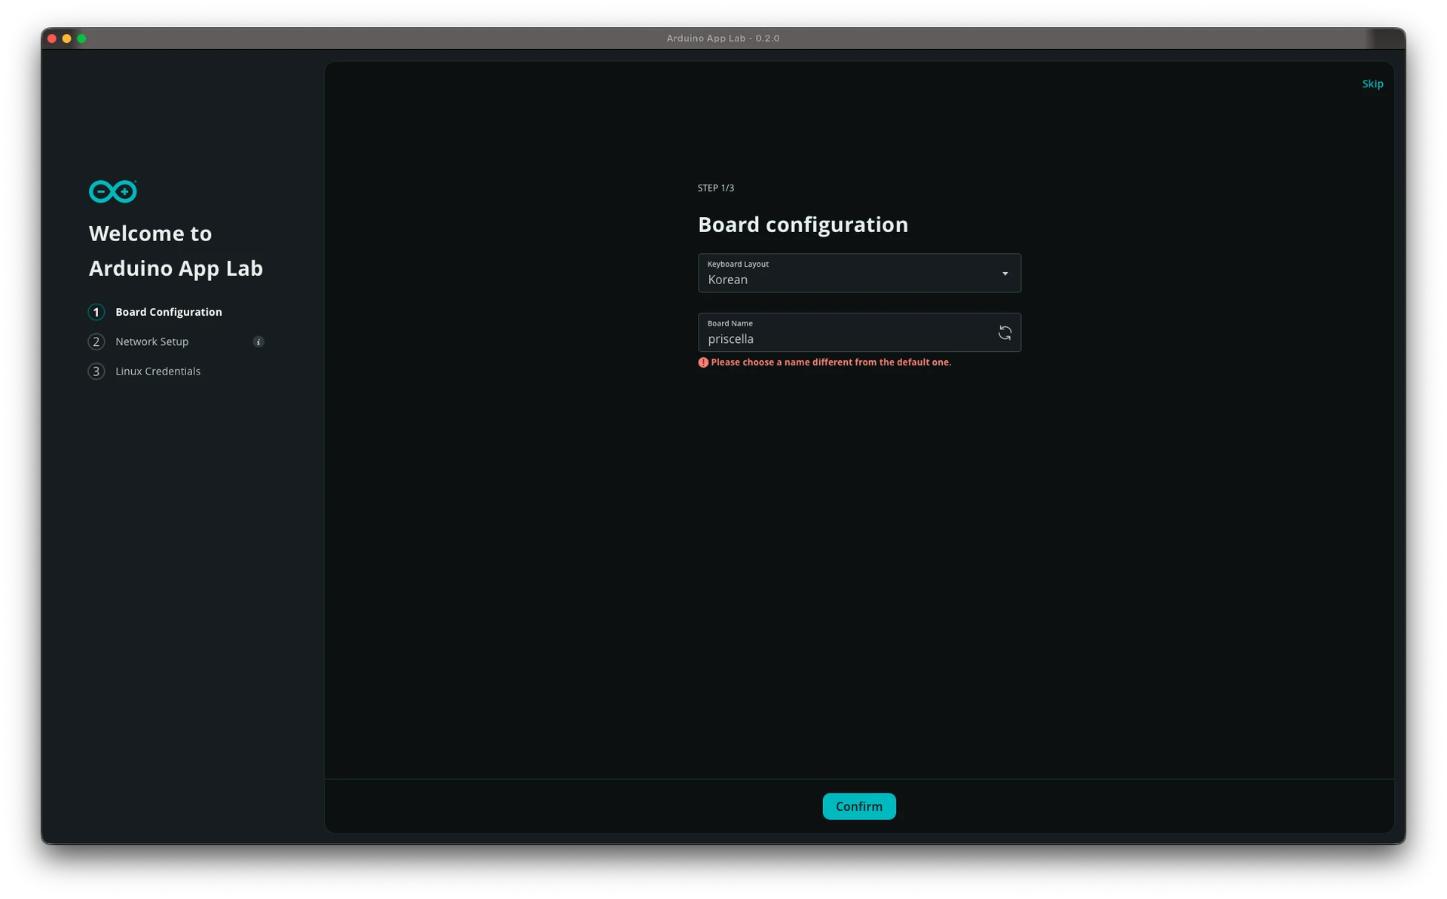Select Board Configuration in the sidebar
This screenshot has height=899, width=1447.
pos(168,312)
